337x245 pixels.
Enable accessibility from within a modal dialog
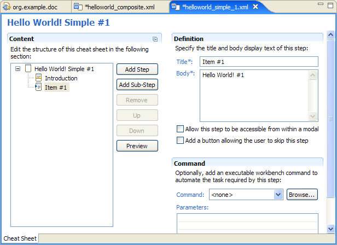[x=180, y=129]
